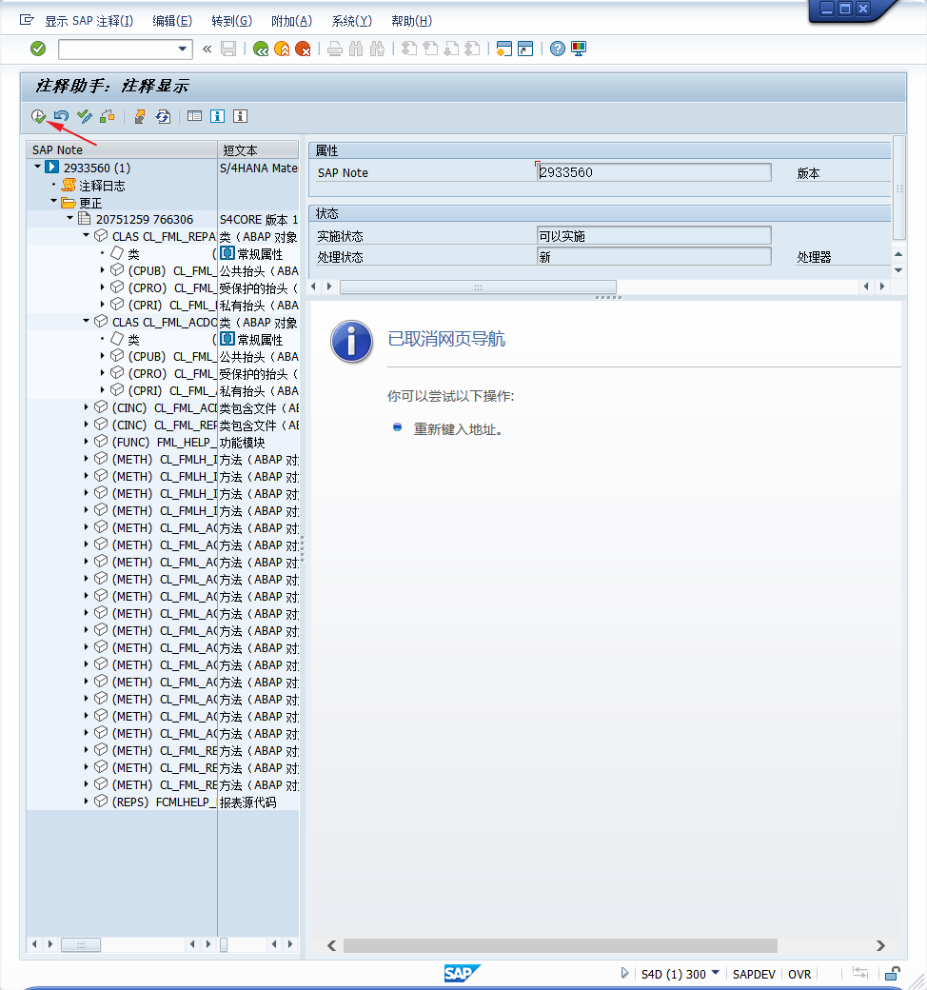Collapse the 更正 folder node
The image size is (927, 990).
(x=54, y=202)
